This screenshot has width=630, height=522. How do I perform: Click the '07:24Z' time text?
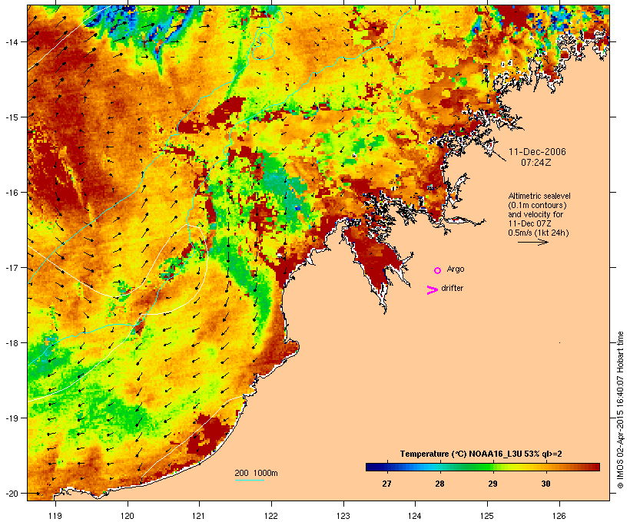click(x=536, y=163)
